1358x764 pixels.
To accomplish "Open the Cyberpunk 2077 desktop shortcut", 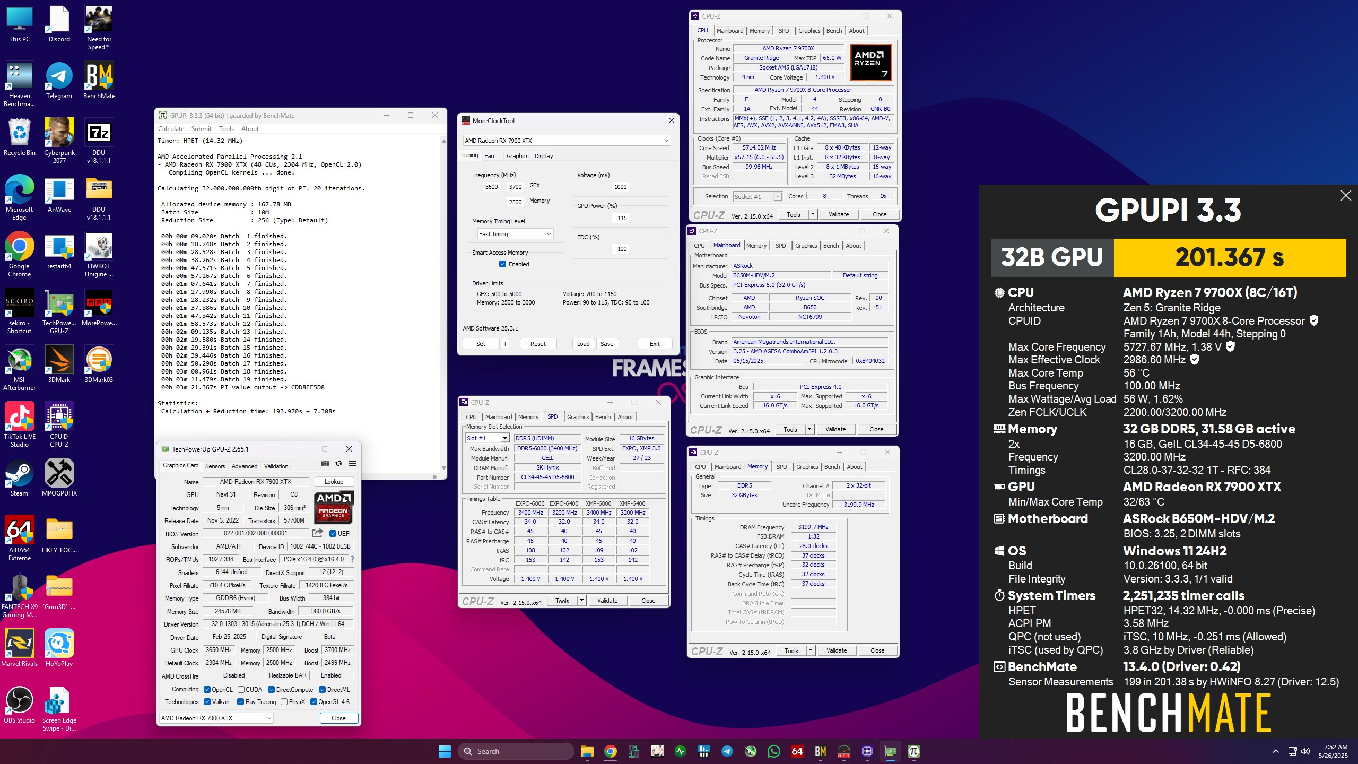I will point(59,141).
